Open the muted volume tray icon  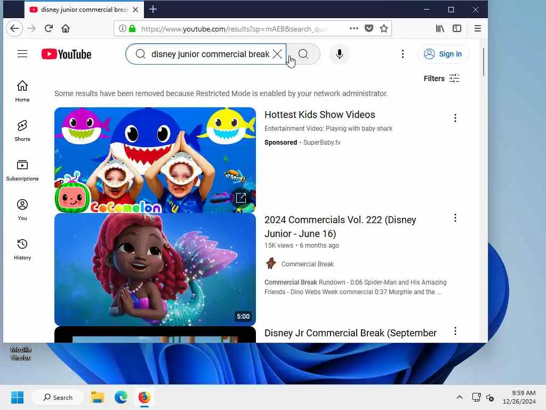(490, 397)
